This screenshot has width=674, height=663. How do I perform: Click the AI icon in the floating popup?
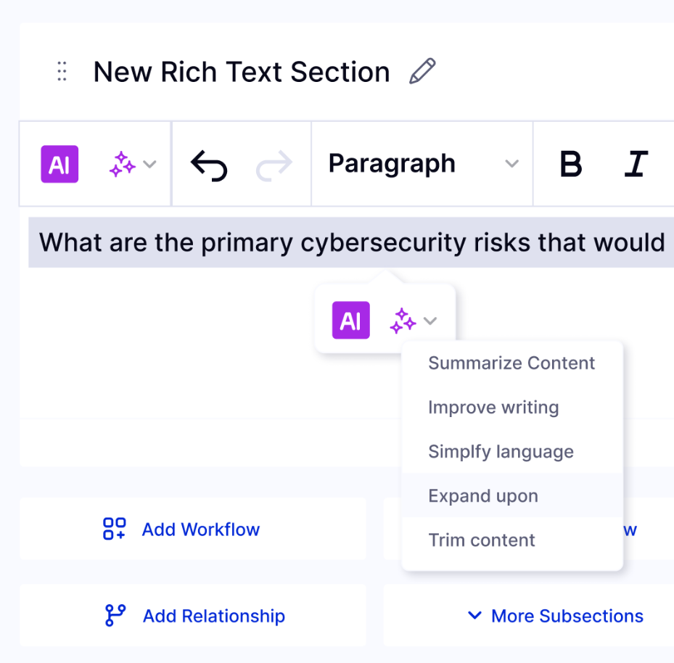coord(350,320)
